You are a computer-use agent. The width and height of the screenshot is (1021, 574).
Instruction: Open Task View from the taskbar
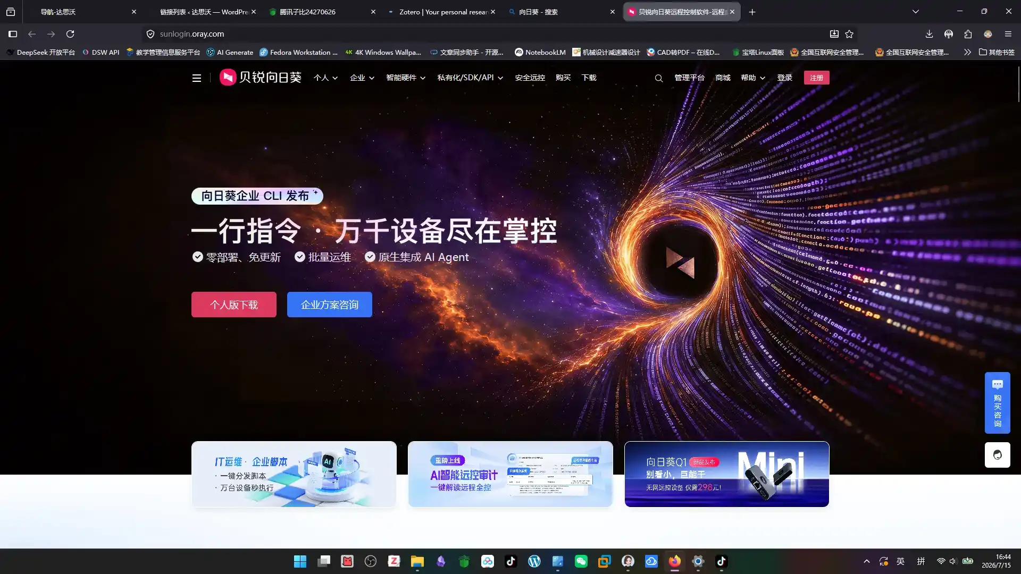click(x=323, y=561)
